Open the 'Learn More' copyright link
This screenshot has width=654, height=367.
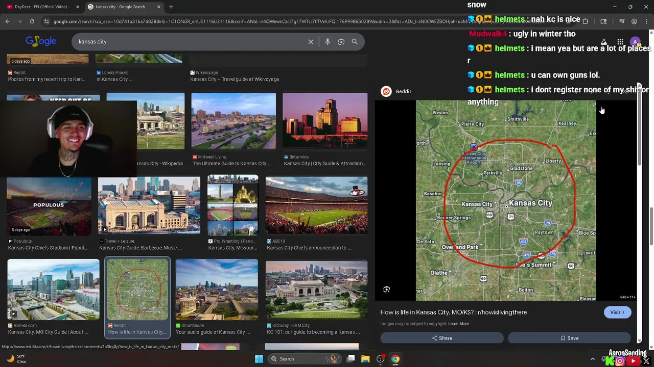pos(458,324)
